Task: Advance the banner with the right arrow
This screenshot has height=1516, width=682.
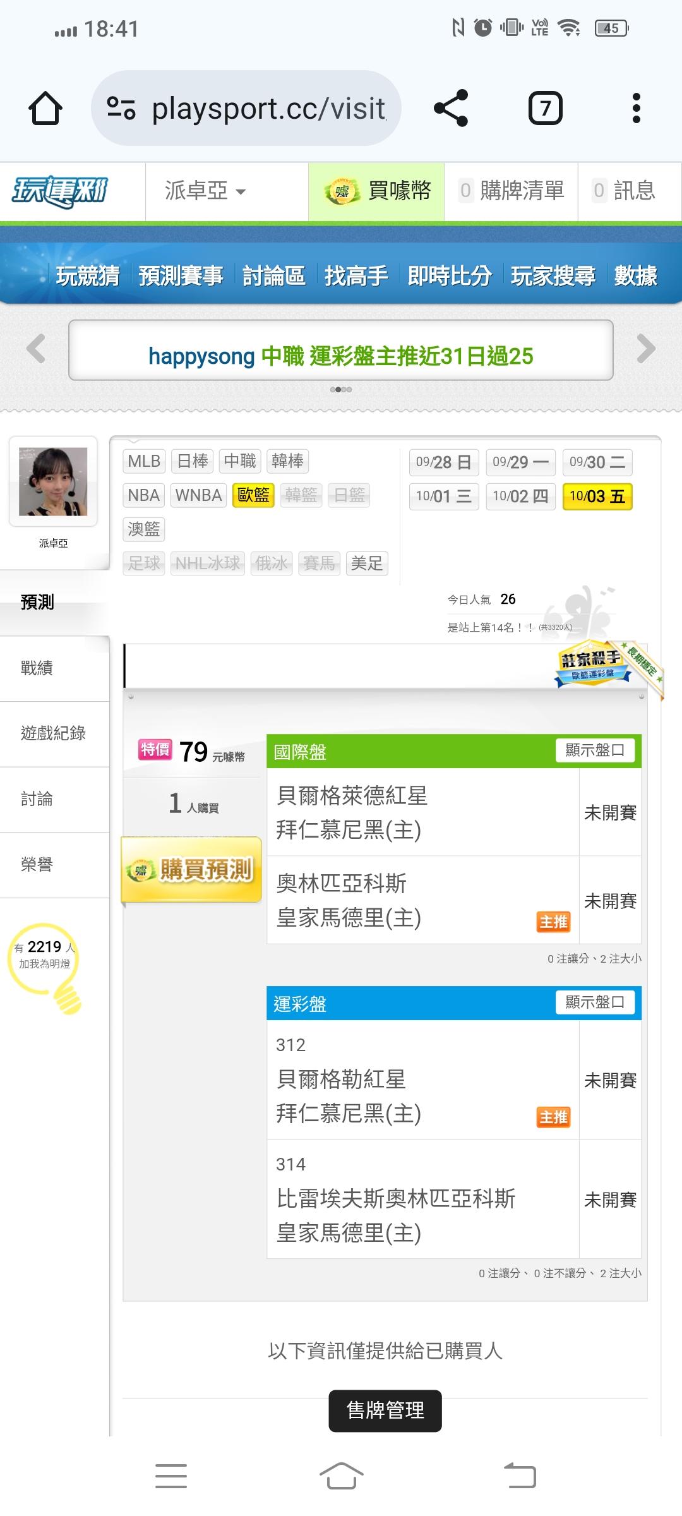Action: pyautogui.click(x=646, y=349)
